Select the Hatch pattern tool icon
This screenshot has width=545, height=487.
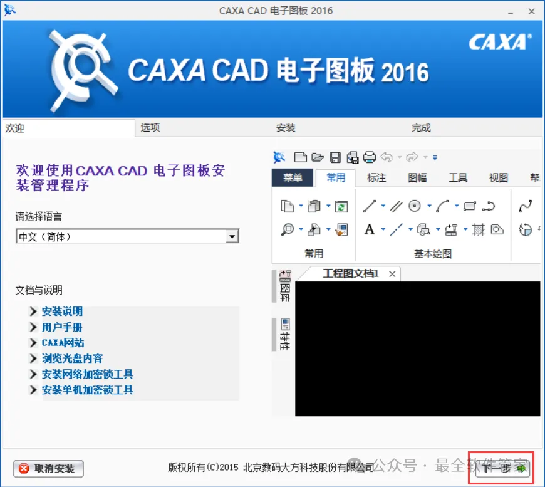point(478,229)
